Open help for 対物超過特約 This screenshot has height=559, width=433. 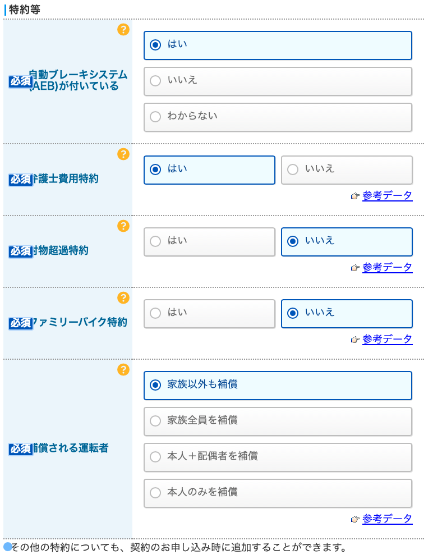(123, 226)
